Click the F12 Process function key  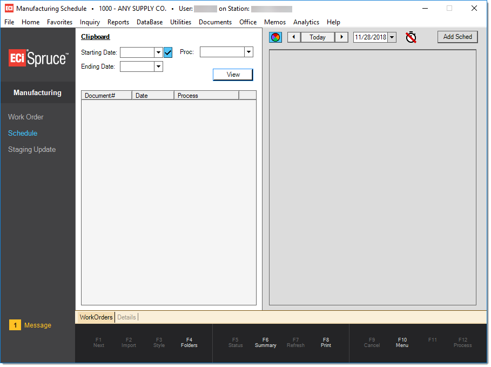(462, 342)
